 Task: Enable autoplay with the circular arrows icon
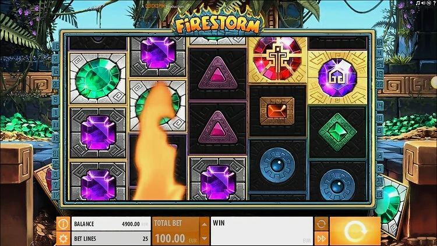[321, 224]
